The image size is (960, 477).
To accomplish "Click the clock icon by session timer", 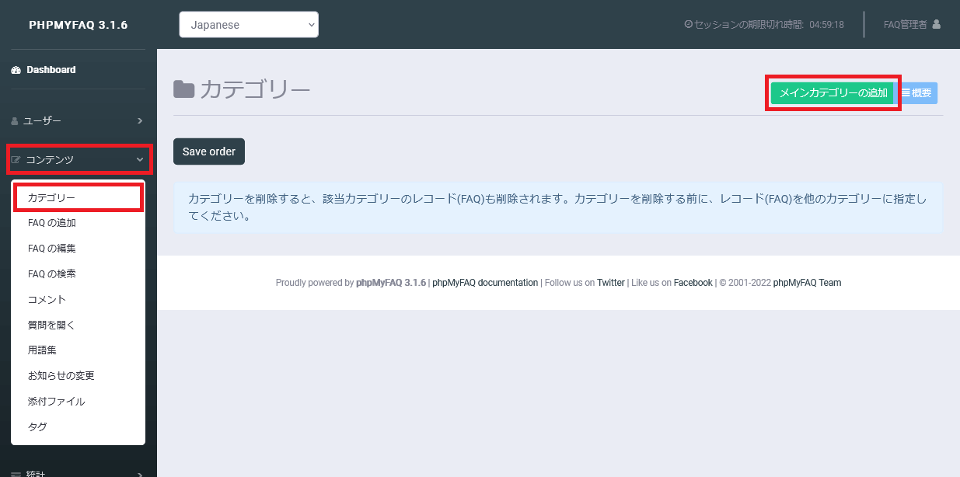I will click(688, 24).
